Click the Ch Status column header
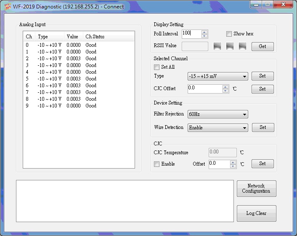The height and width of the screenshot is (236, 297). 109,36
